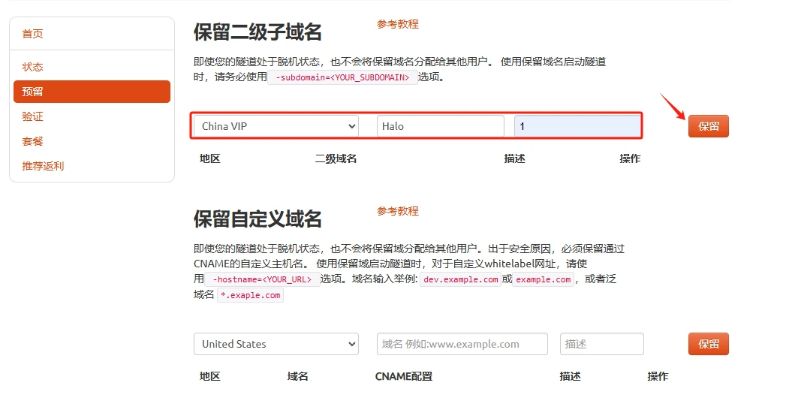The width and height of the screenshot is (786, 419).
Task: Click the description field containing 1
Action: [x=577, y=126]
